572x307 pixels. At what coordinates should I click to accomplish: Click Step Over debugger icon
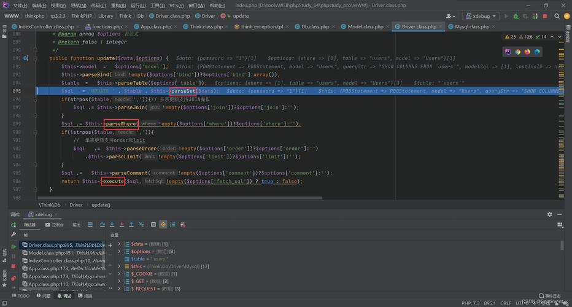[x=102, y=225]
